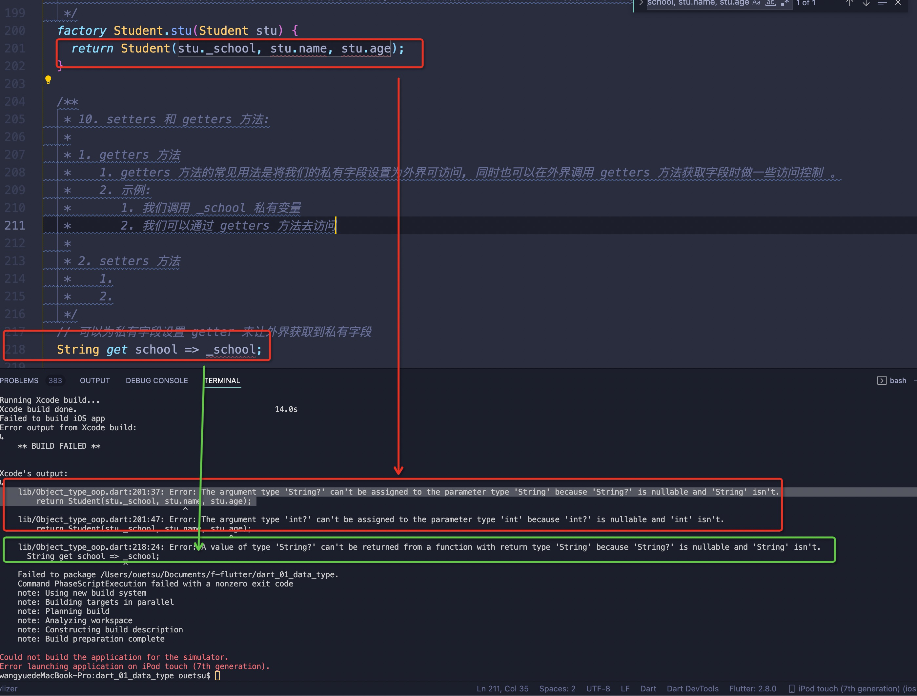Click error path lib/Object_type_oop.dart:201:47
Viewport: 917px width, 696px height.
pos(91,520)
